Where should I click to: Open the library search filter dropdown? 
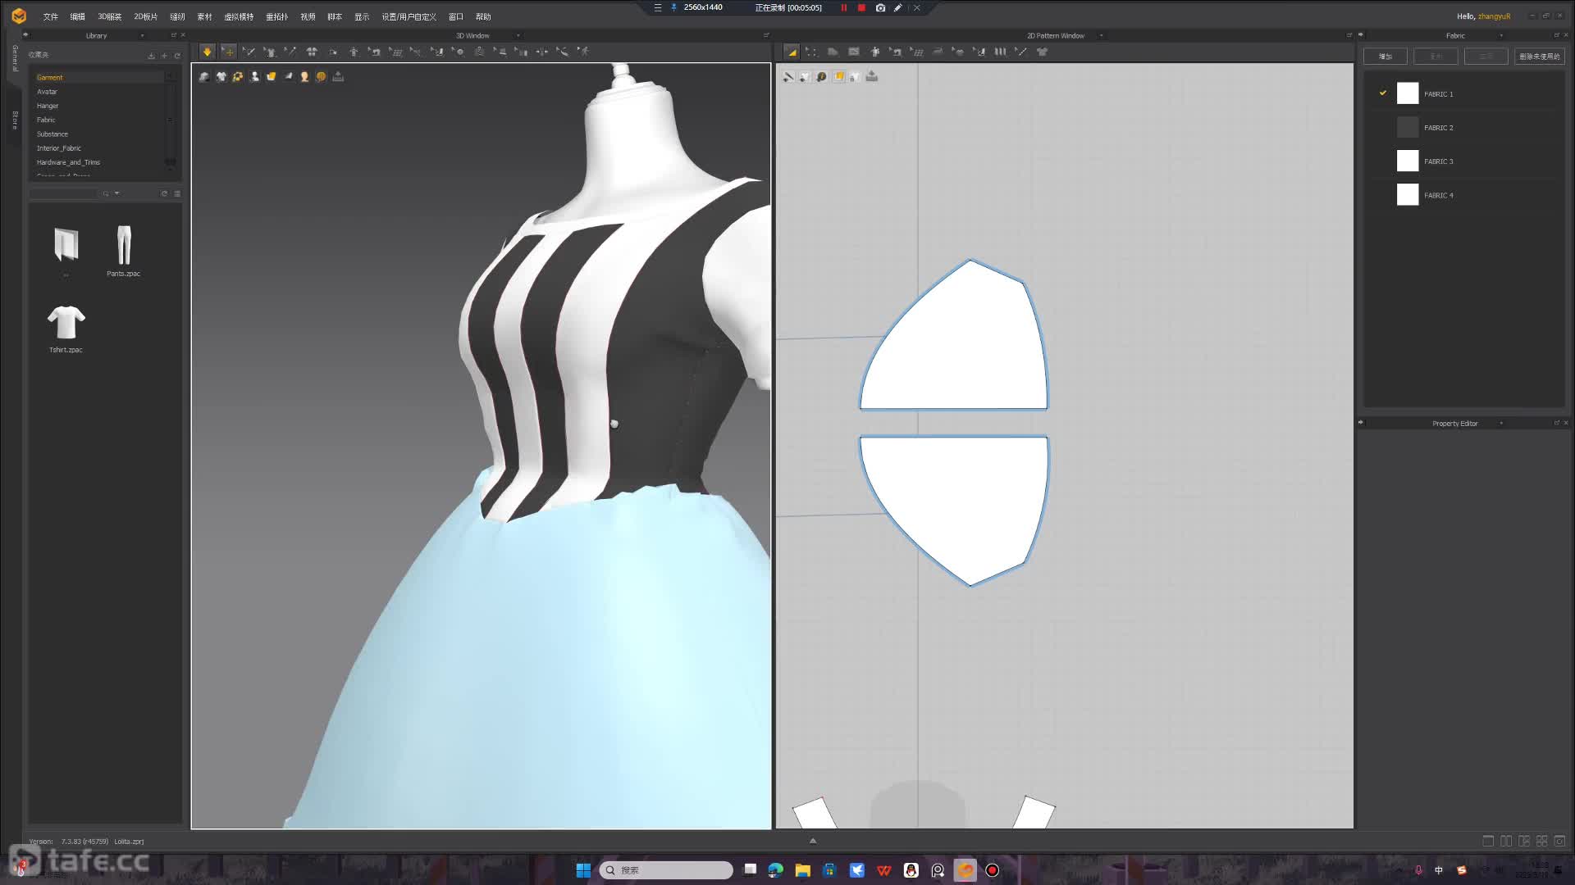116,193
